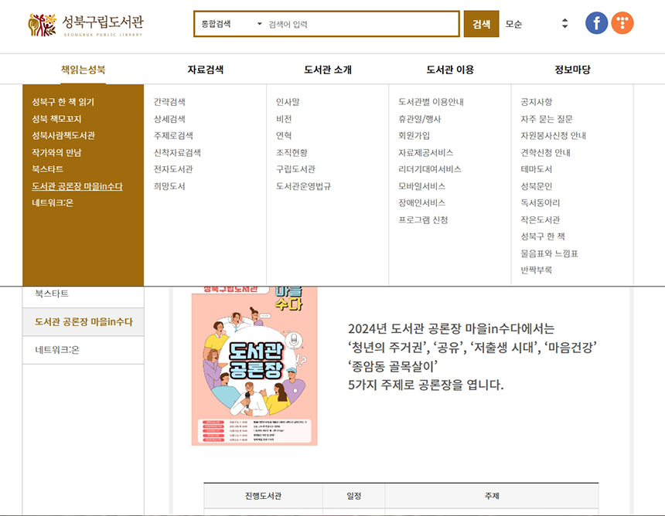Expand the 모손 library selector

[537, 24]
